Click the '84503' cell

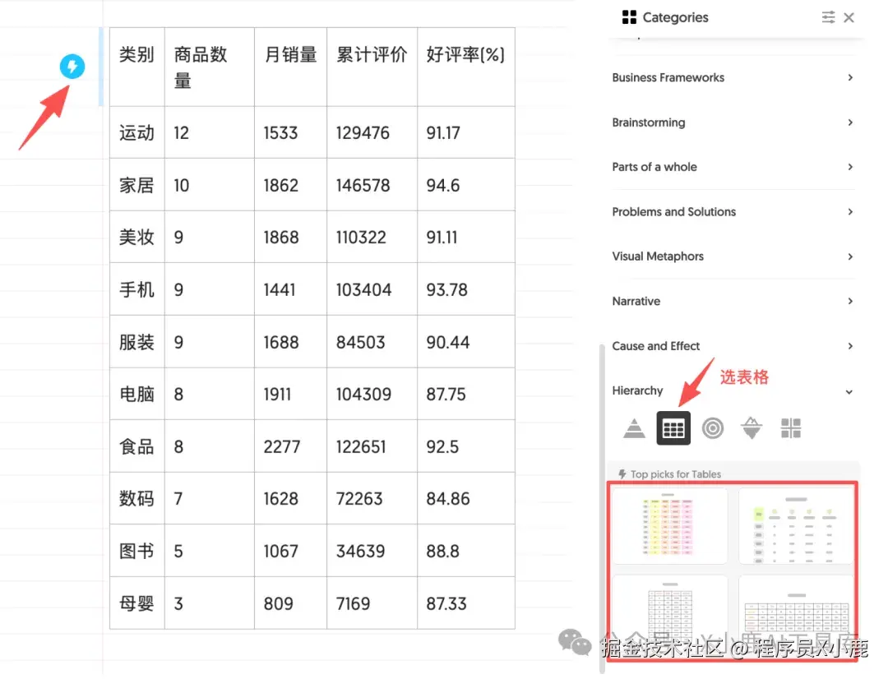[372, 341]
